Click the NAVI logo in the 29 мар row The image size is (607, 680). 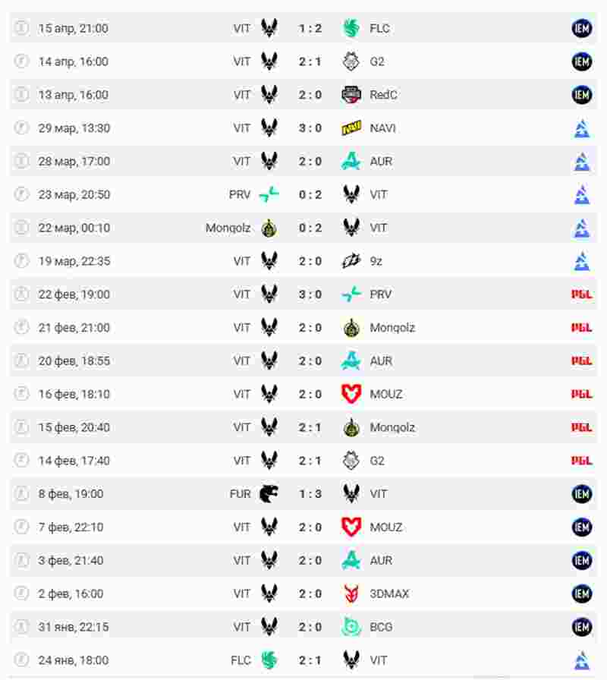(351, 128)
